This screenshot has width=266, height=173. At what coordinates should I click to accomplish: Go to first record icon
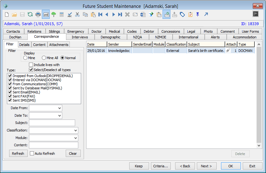(100, 14)
